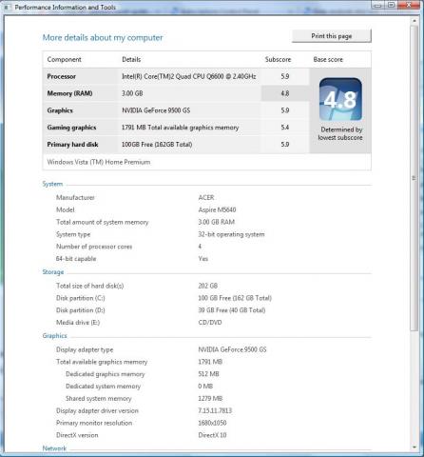This screenshot has width=424, height=457.
Task: Click the Print this page button
Action: [332, 36]
